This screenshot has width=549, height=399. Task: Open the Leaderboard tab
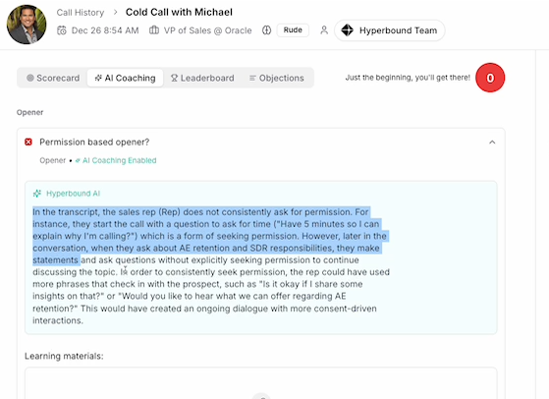tap(202, 78)
